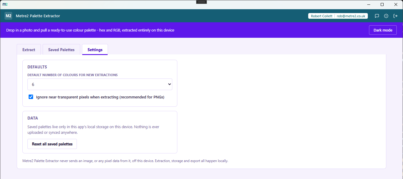Click the 'never sends an image' footer note

[125, 161]
